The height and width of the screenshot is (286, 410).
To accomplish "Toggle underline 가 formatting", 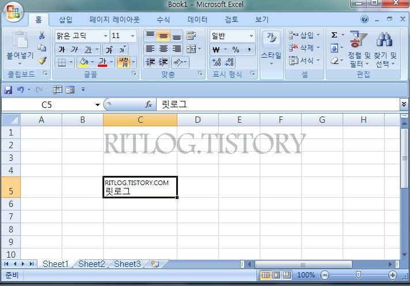I will pos(88,49).
